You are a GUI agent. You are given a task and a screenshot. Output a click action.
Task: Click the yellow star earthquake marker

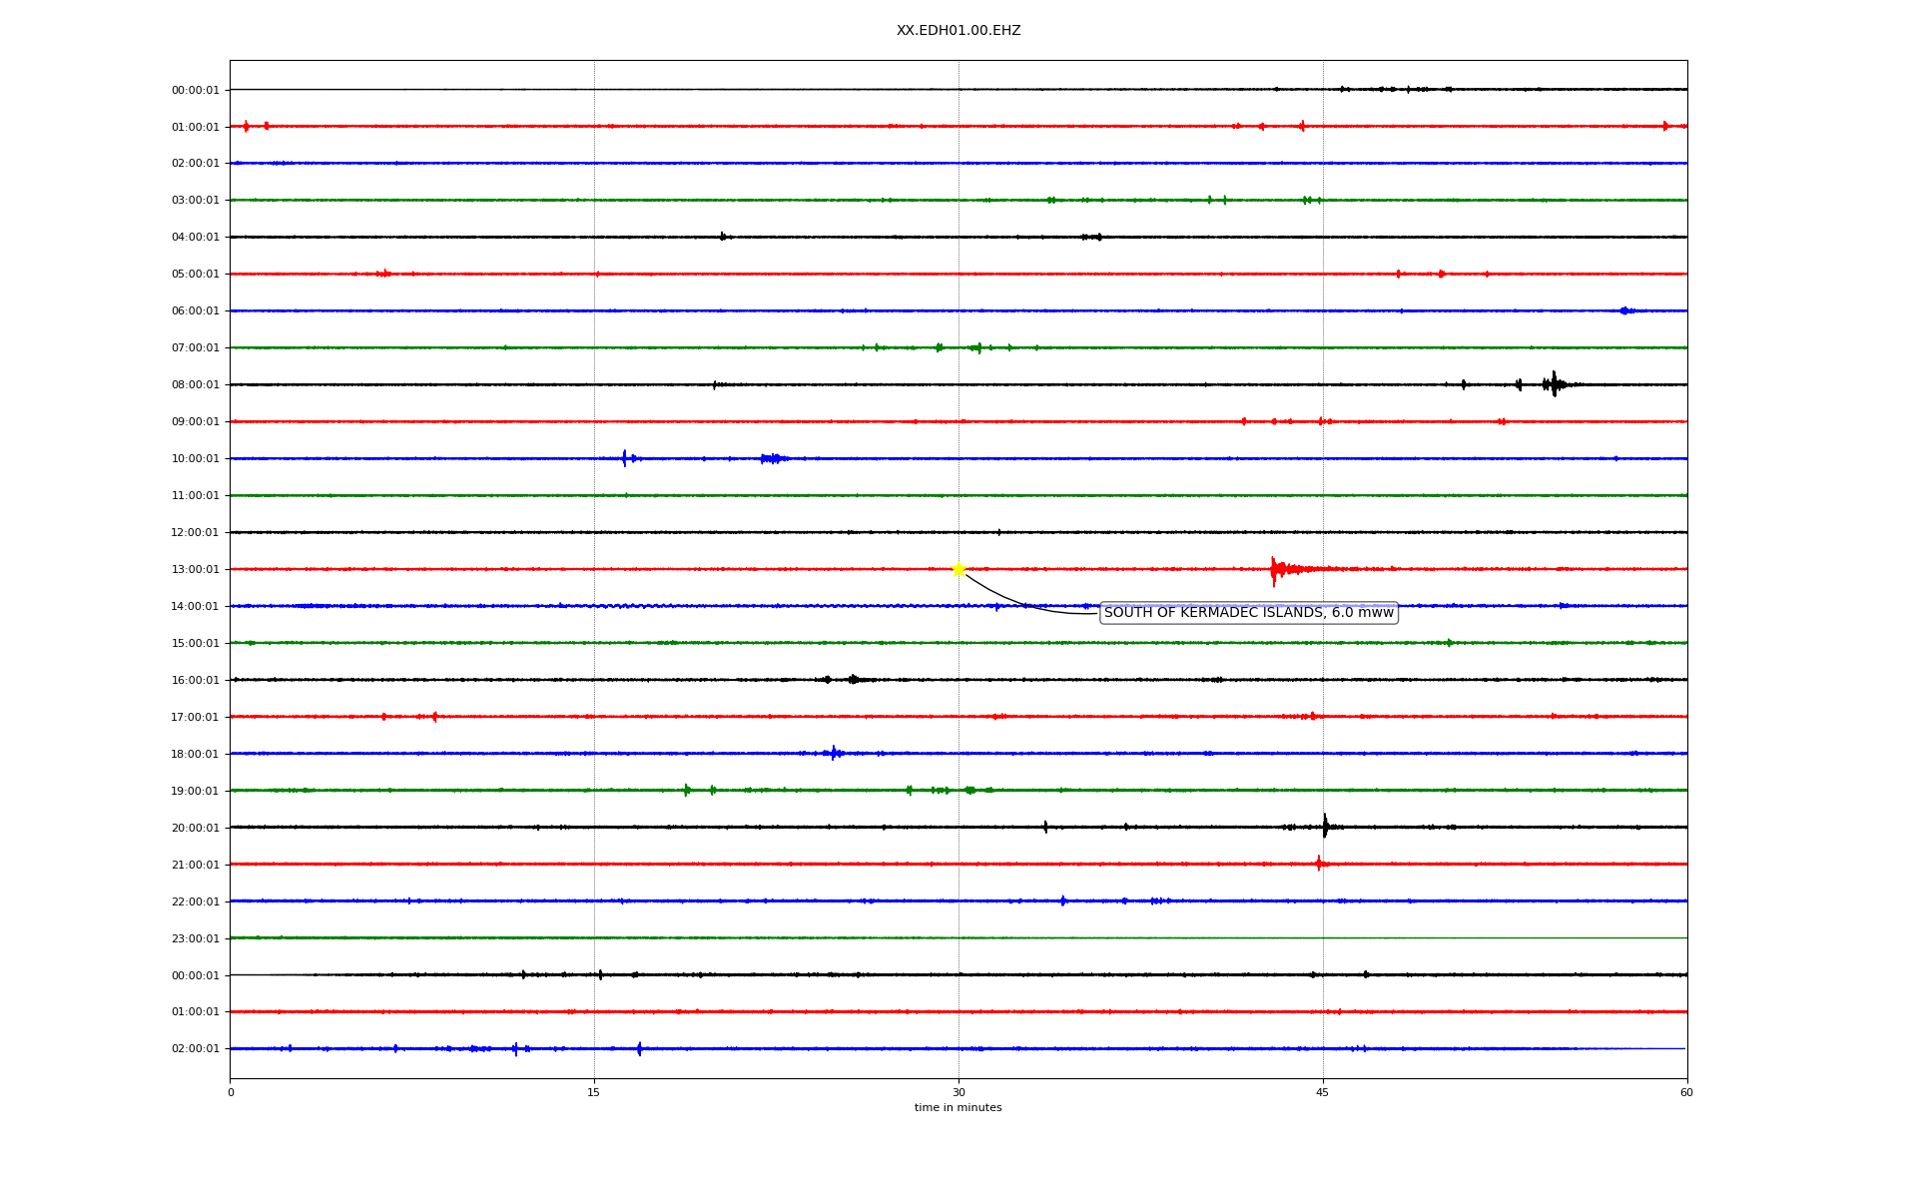point(958,569)
